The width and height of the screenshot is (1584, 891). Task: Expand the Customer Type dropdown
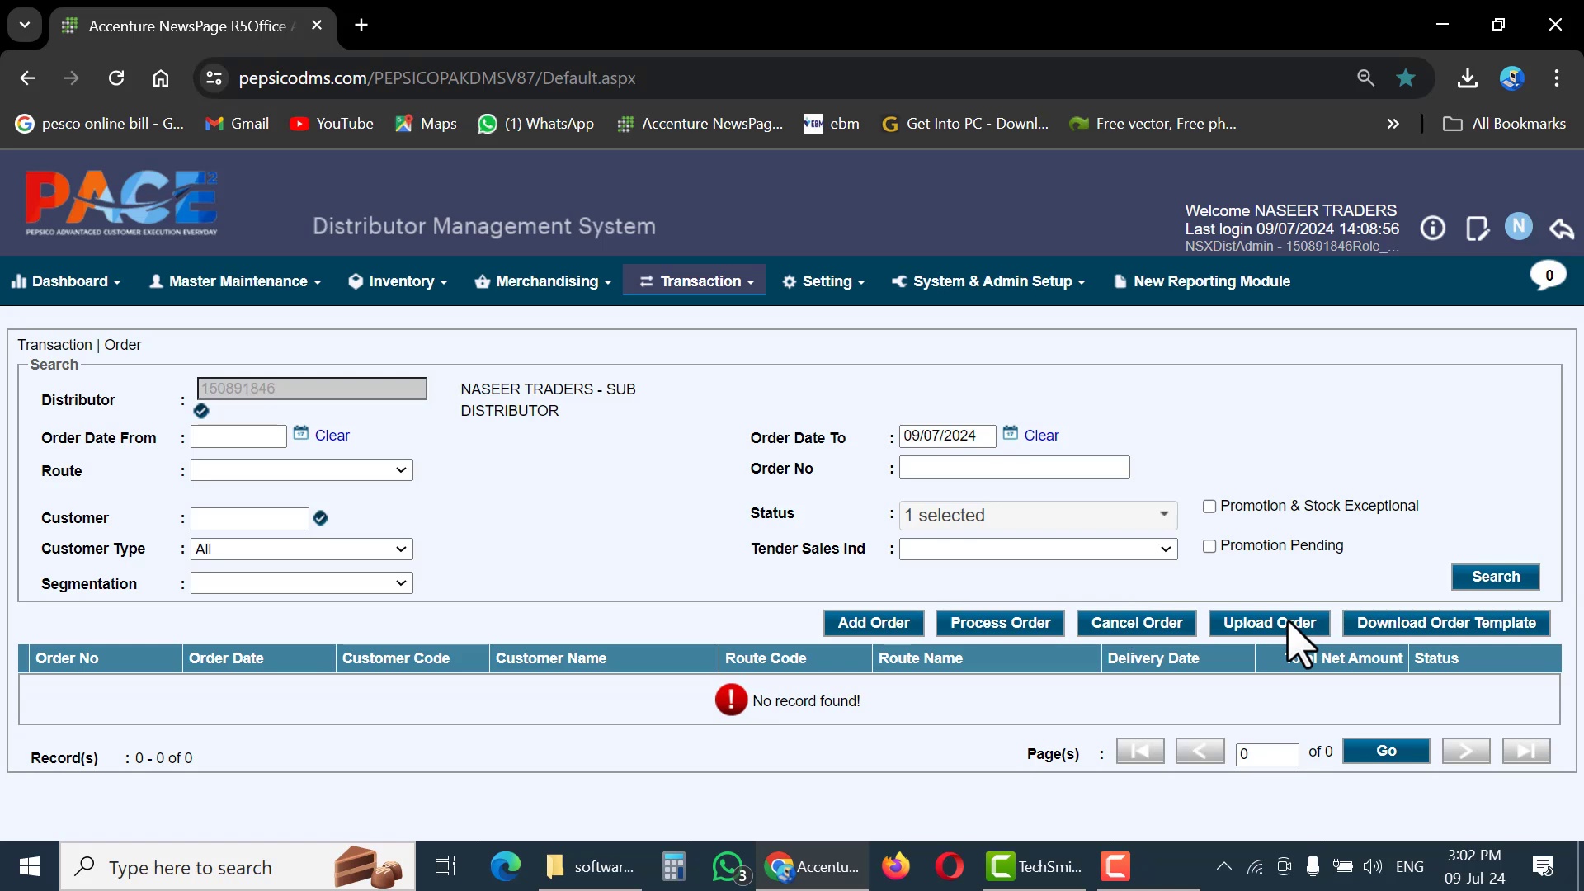(x=301, y=549)
